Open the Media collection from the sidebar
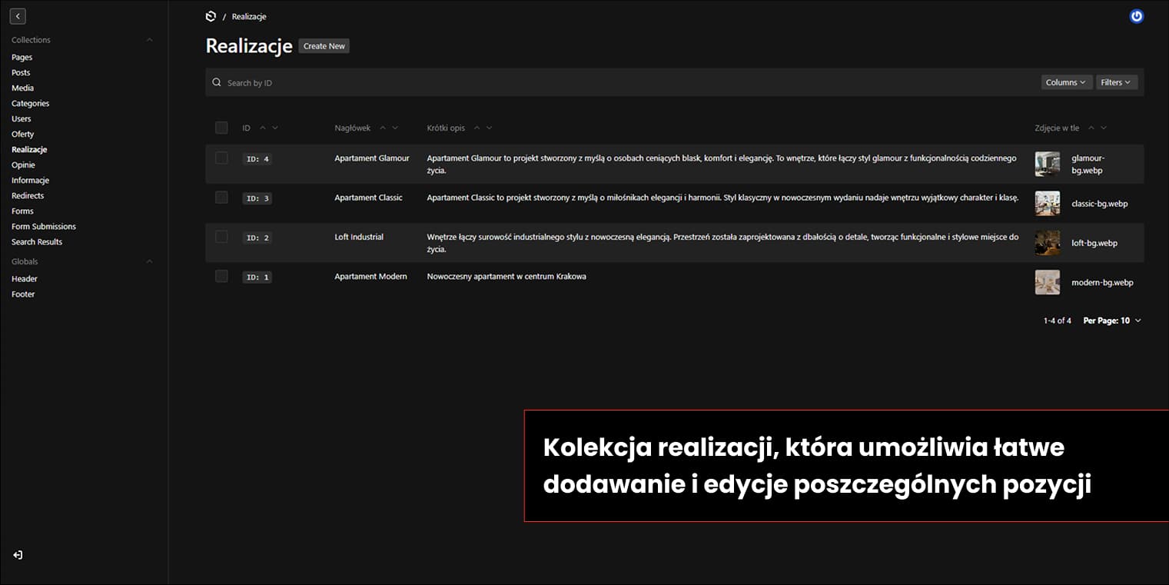This screenshot has height=585, width=1169. [22, 88]
